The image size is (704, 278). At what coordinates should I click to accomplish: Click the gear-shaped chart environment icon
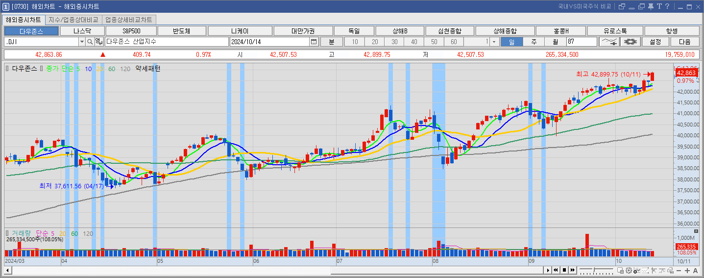tap(631, 42)
